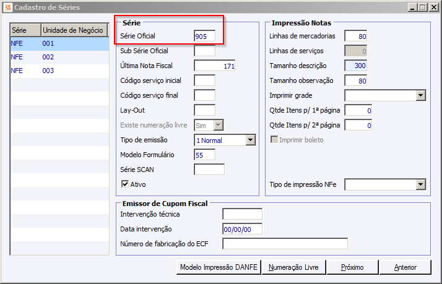Viewport: 442px width, 284px height.
Task: Open the Tipo de impressão NFe dropdown
Action: (420, 184)
